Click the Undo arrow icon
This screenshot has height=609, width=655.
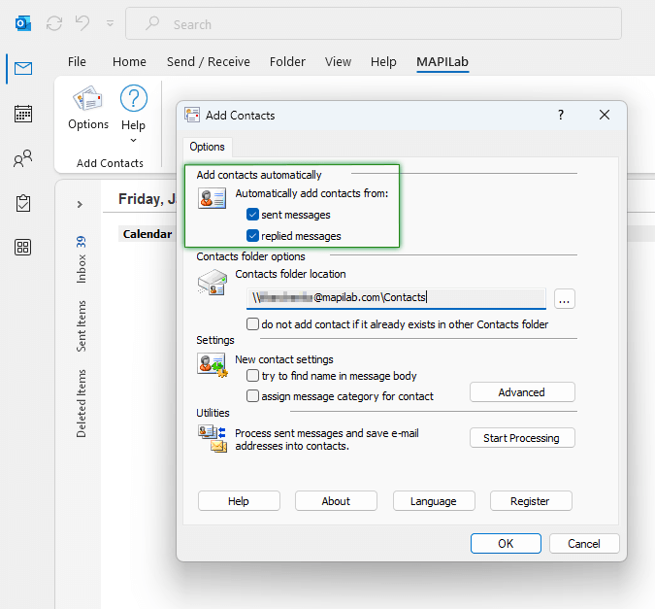pyautogui.click(x=82, y=23)
